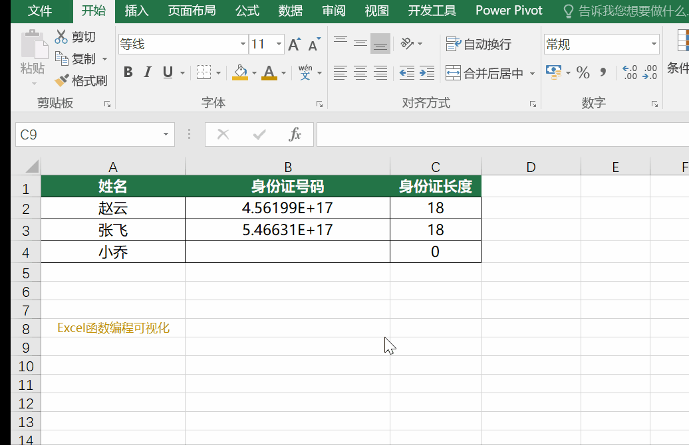This screenshot has width=689, height=445.
Task: Click the Cut scissors icon
Action: [61, 37]
